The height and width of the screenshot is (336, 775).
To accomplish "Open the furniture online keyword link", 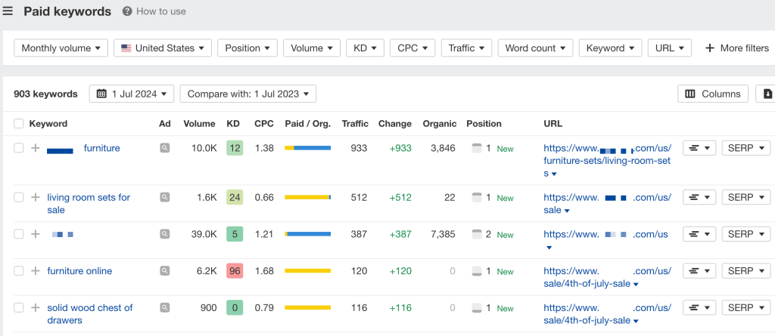I will pyautogui.click(x=79, y=271).
